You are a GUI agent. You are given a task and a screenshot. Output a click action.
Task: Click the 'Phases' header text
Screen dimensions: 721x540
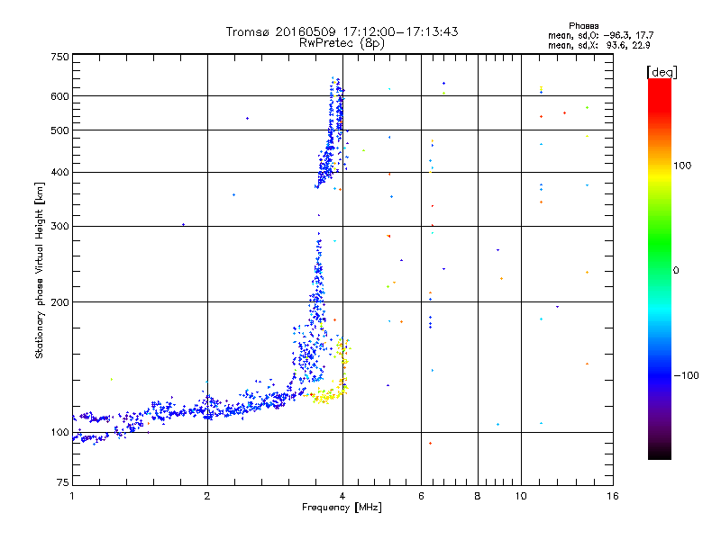point(583,26)
